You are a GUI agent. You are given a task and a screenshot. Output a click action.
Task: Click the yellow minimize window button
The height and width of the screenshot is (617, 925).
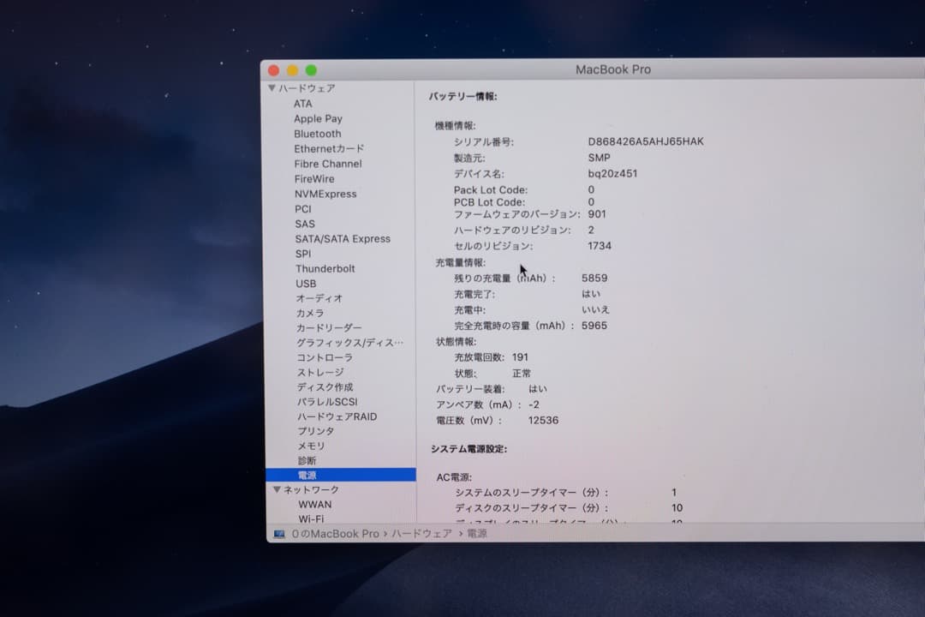coord(292,70)
